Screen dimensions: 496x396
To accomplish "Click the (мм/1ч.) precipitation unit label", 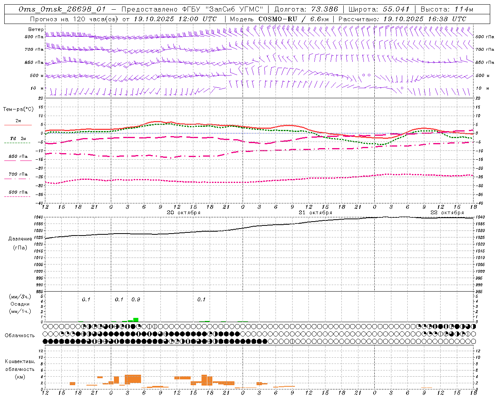I will click(20, 311).
